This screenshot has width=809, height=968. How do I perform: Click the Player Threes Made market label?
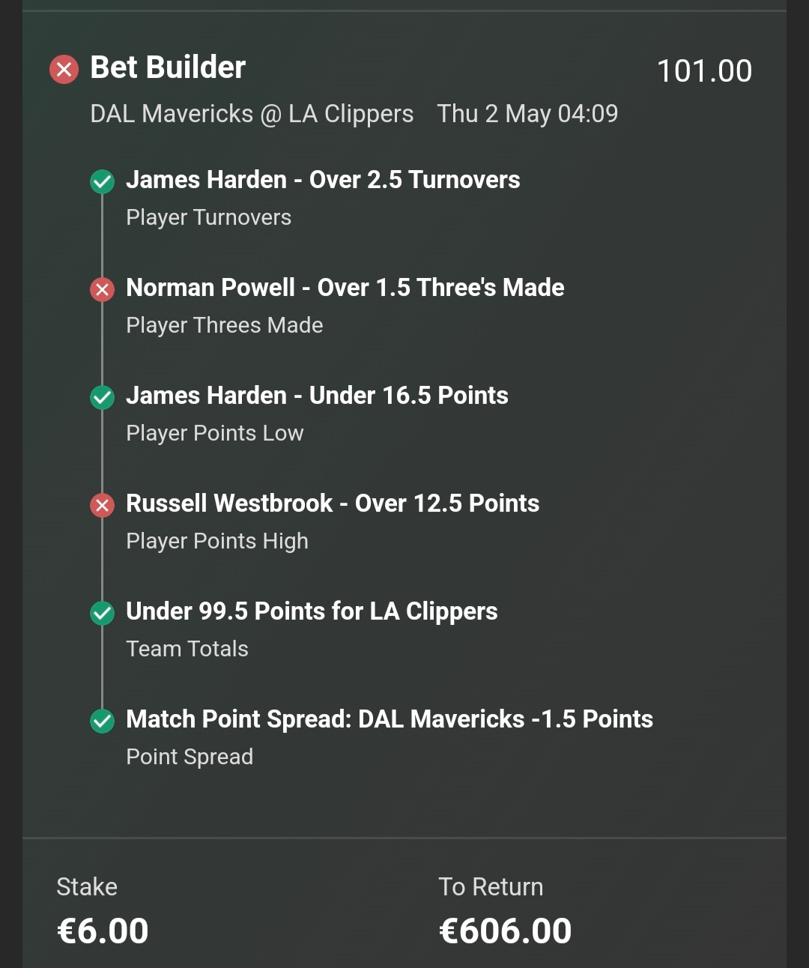(x=225, y=325)
